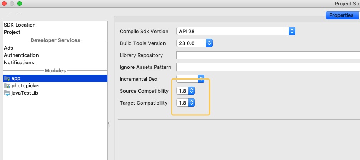
Task: Click the Ignore Assets Pattern field
Action: pos(268,67)
